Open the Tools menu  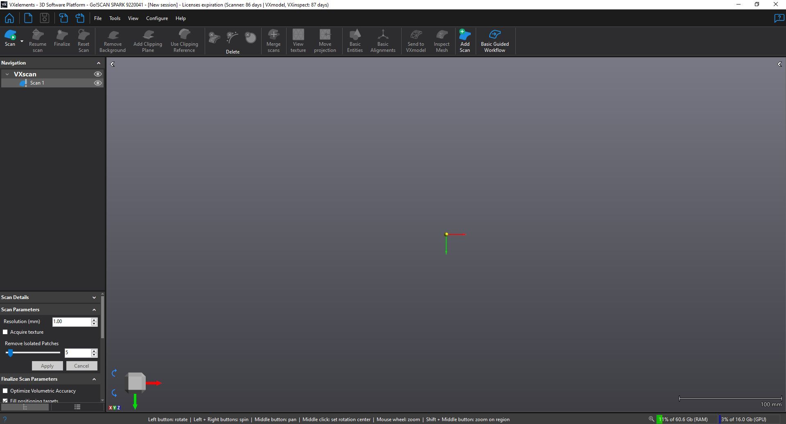pyautogui.click(x=115, y=18)
